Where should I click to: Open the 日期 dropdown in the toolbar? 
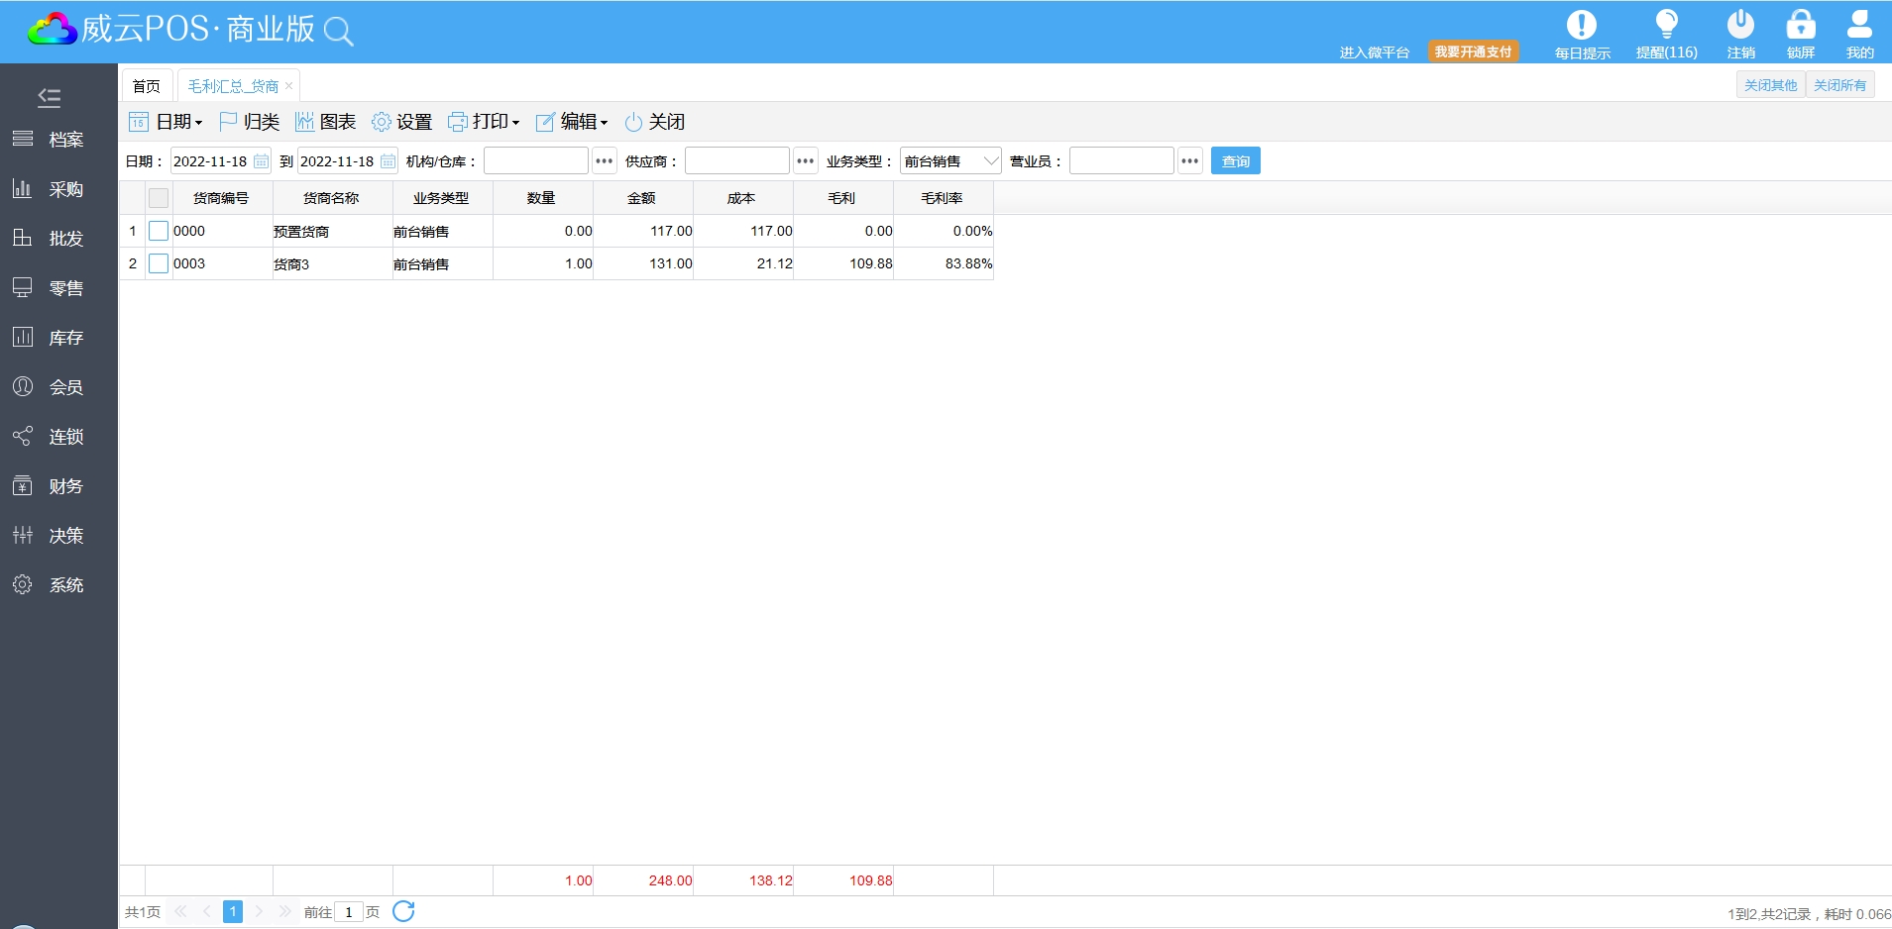[x=167, y=122]
